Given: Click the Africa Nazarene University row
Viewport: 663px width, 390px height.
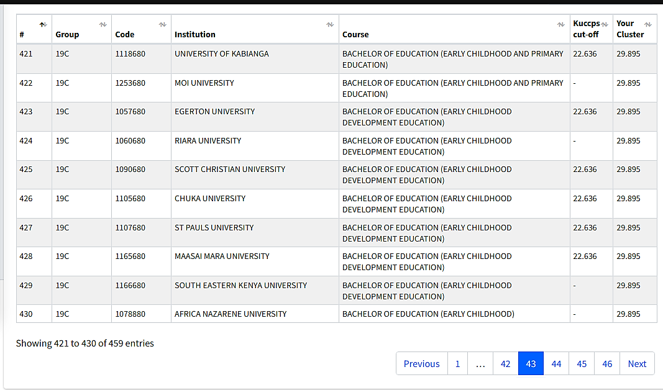Looking at the screenshot, I should (x=231, y=314).
